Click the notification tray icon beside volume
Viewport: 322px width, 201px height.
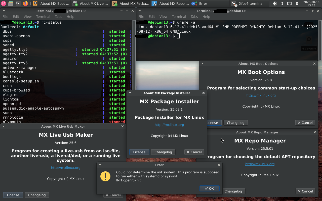(282, 4)
